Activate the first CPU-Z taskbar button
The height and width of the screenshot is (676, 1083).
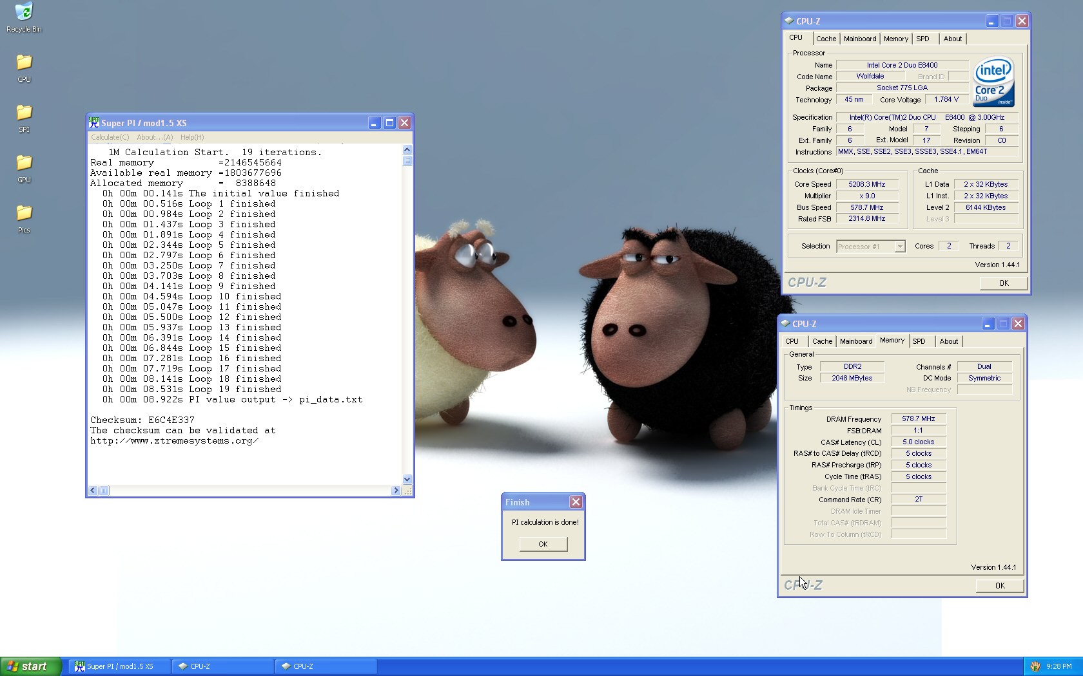[x=223, y=666]
